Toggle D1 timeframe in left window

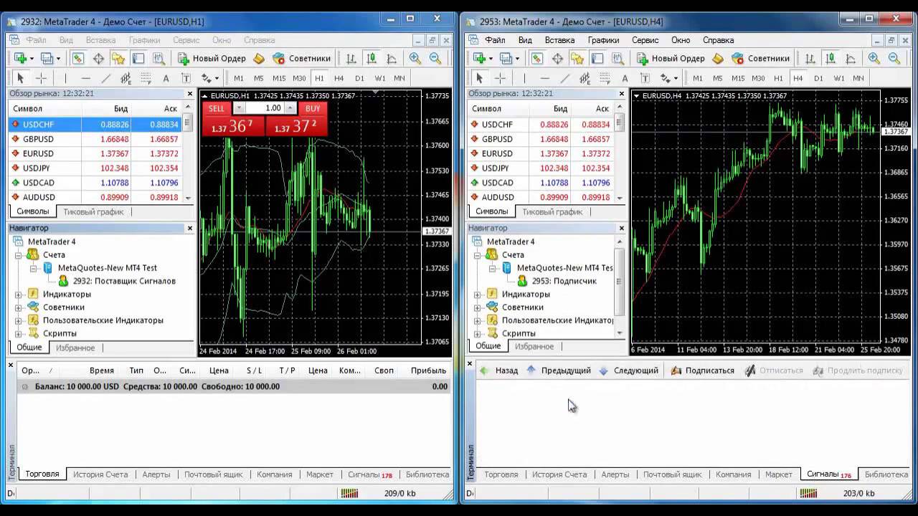(x=359, y=78)
